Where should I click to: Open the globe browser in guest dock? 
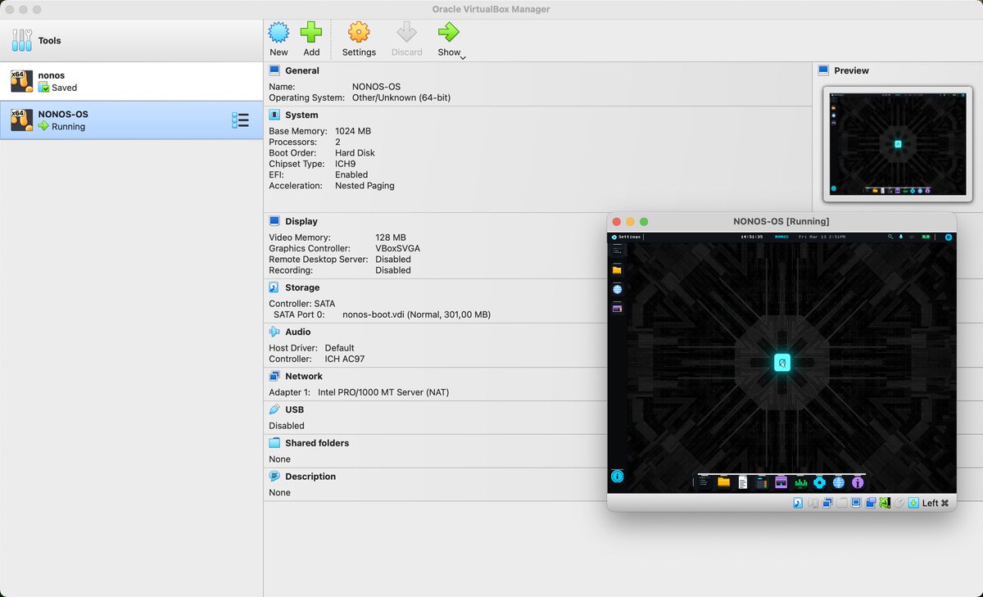[839, 482]
